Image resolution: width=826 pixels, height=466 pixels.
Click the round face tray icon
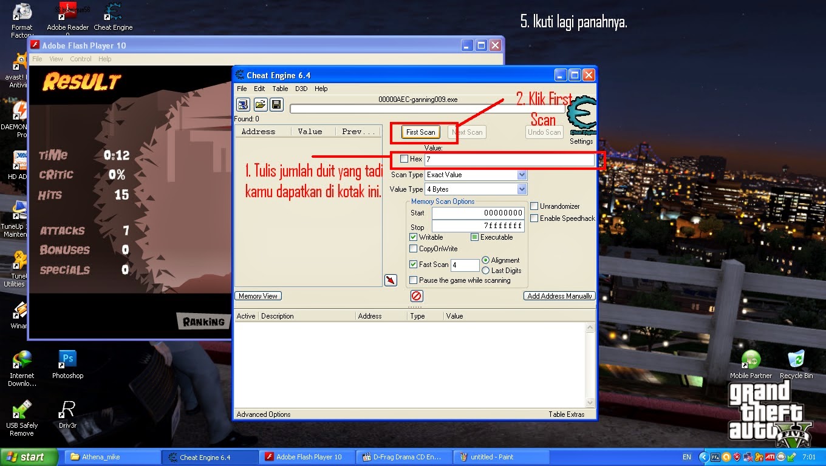tap(780, 457)
